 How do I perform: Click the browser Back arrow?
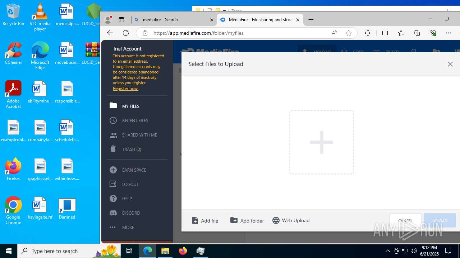point(110,33)
